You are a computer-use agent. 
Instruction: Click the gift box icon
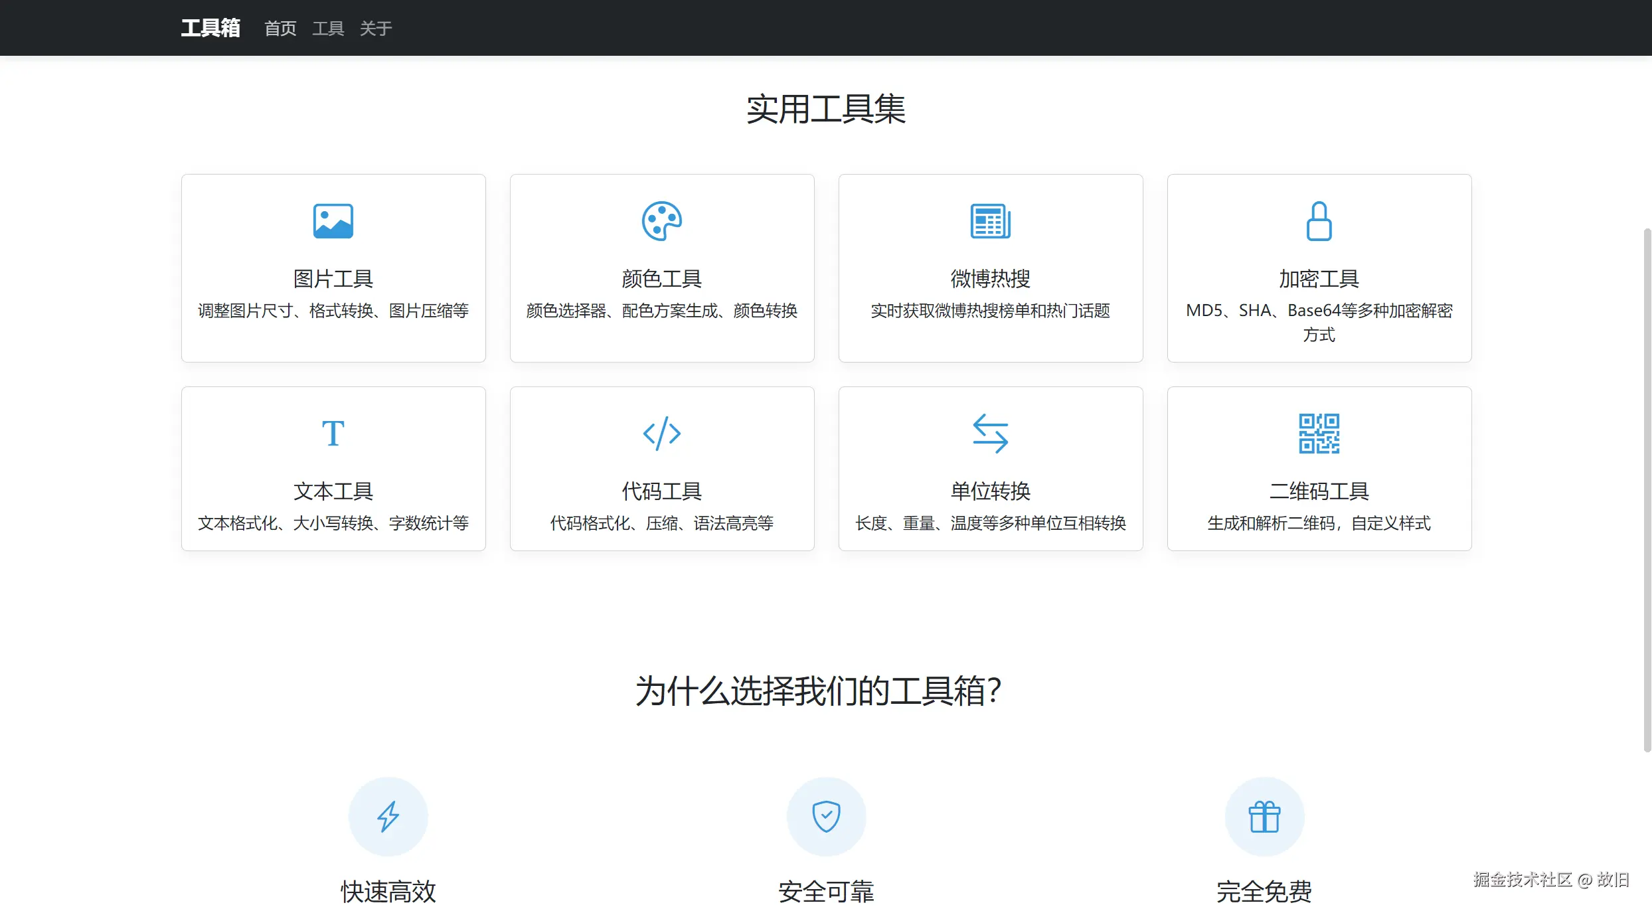coord(1264,817)
